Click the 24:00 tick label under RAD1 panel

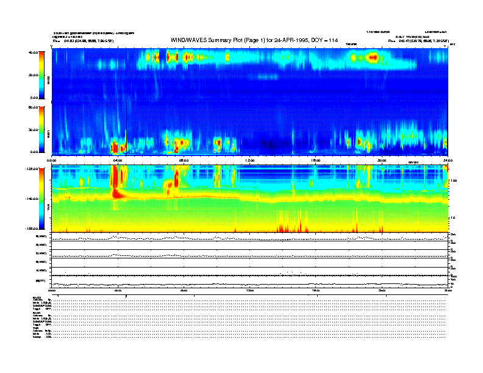448,160
